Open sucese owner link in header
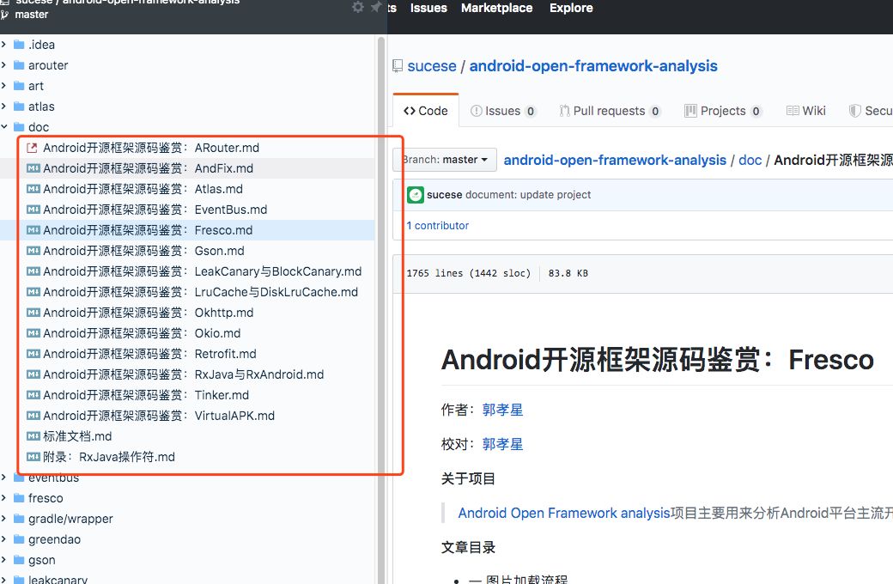The width and height of the screenshot is (893, 584). 432,66
